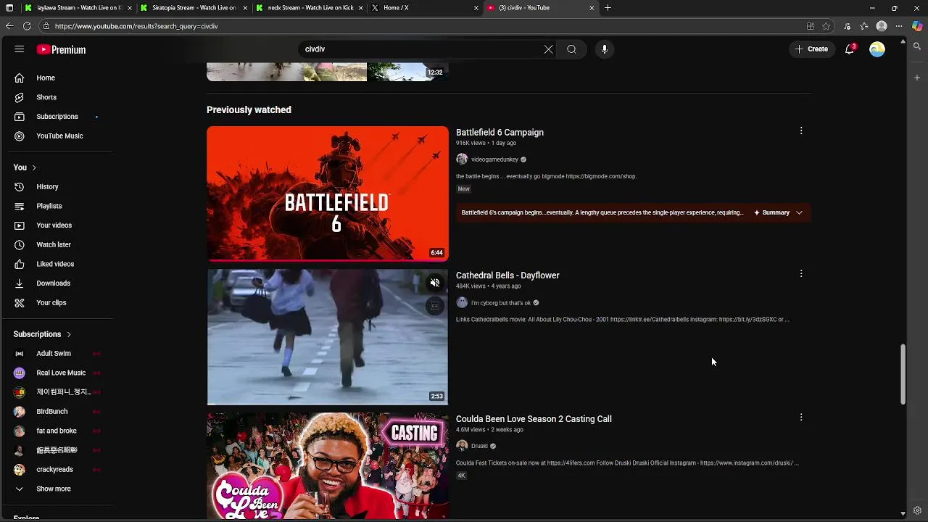This screenshot has width=928, height=522.
Task: Open more options for Coulda Been Love video
Action: tap(801, 417)
